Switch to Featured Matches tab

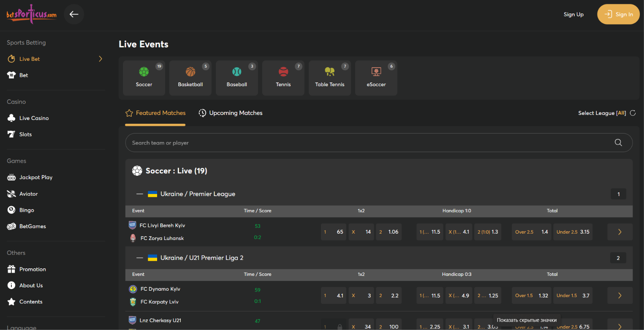click(x=155, y=113)
